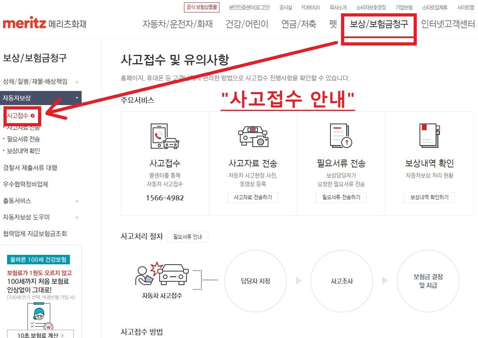
Task: Open the 필요서류 안내 guide
Action: 188,237
